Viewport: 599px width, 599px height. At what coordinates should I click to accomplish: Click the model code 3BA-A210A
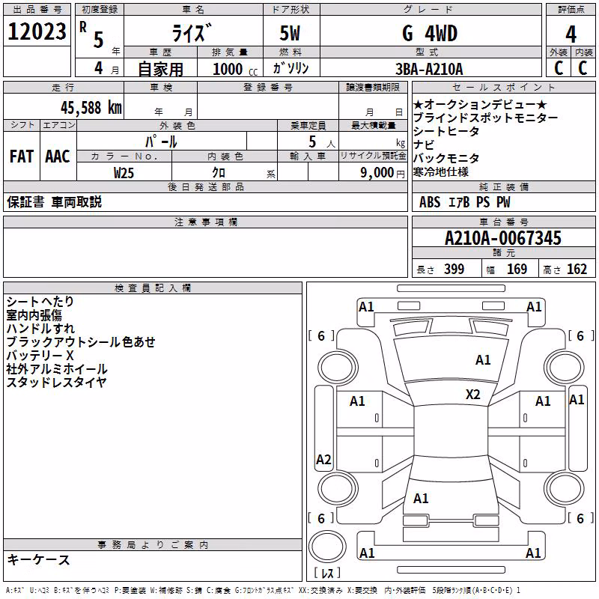point(429,69)
